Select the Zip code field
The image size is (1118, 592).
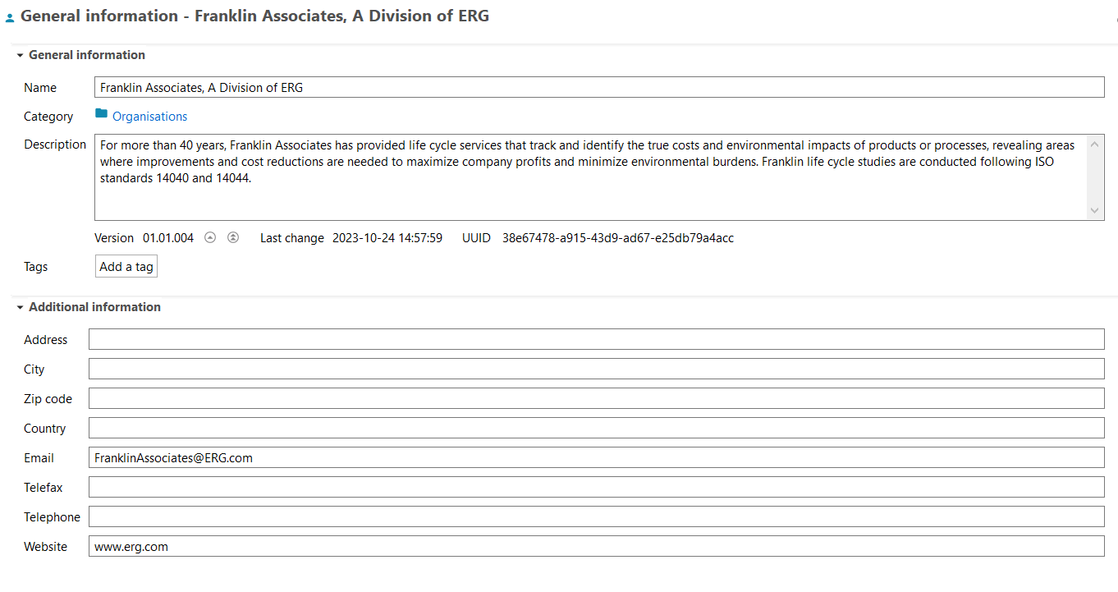(x=596, y=398)
